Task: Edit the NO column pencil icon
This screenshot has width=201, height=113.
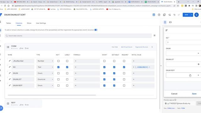Action: (10, 67)
